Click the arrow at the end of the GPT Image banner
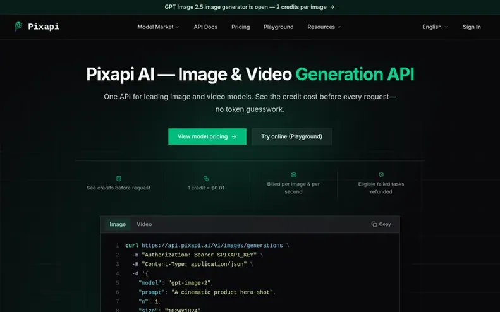The height and width of the screenshot is (312, 500). click(332, 7)
